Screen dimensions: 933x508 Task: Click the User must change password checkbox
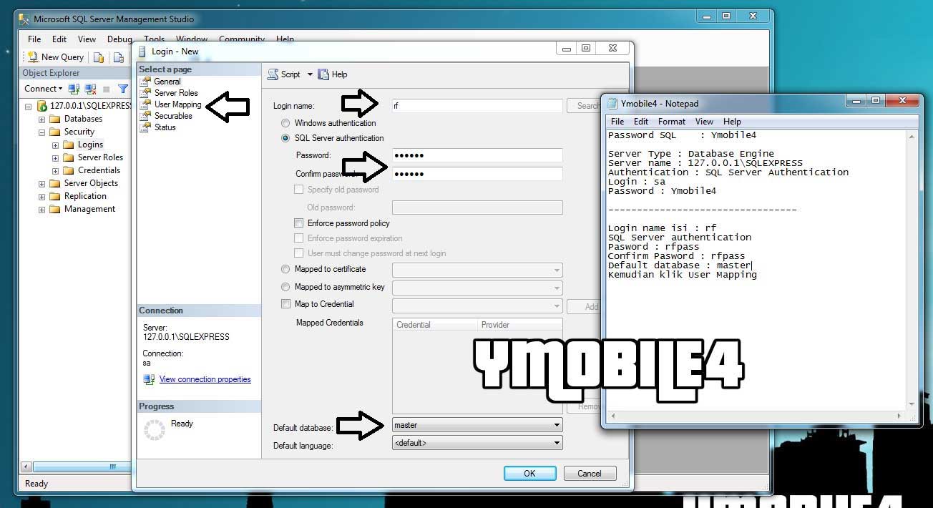click(299, 253)
